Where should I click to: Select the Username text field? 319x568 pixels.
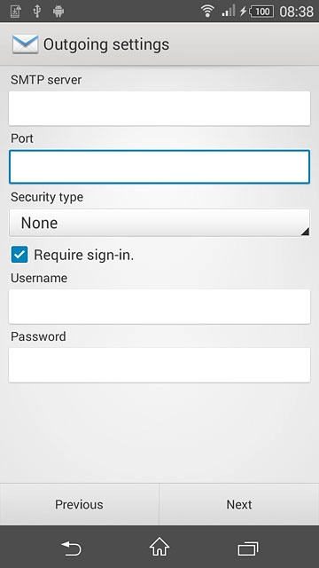click(x=159, y=306)
